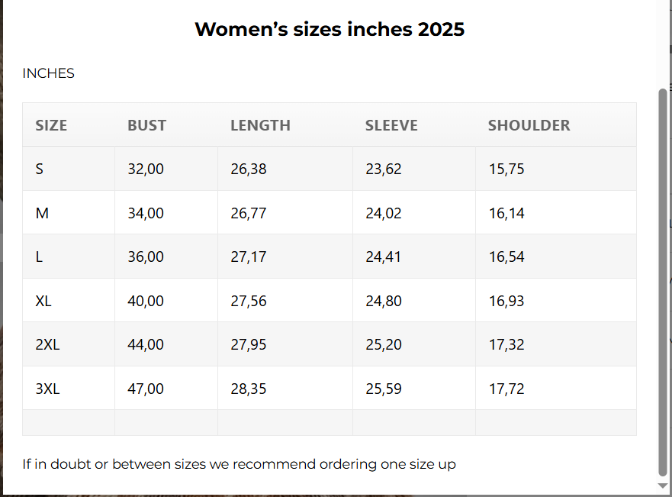Click the 'Women's sizes inches 2025' heading
672x497 pixels.
tap(330, 30)
